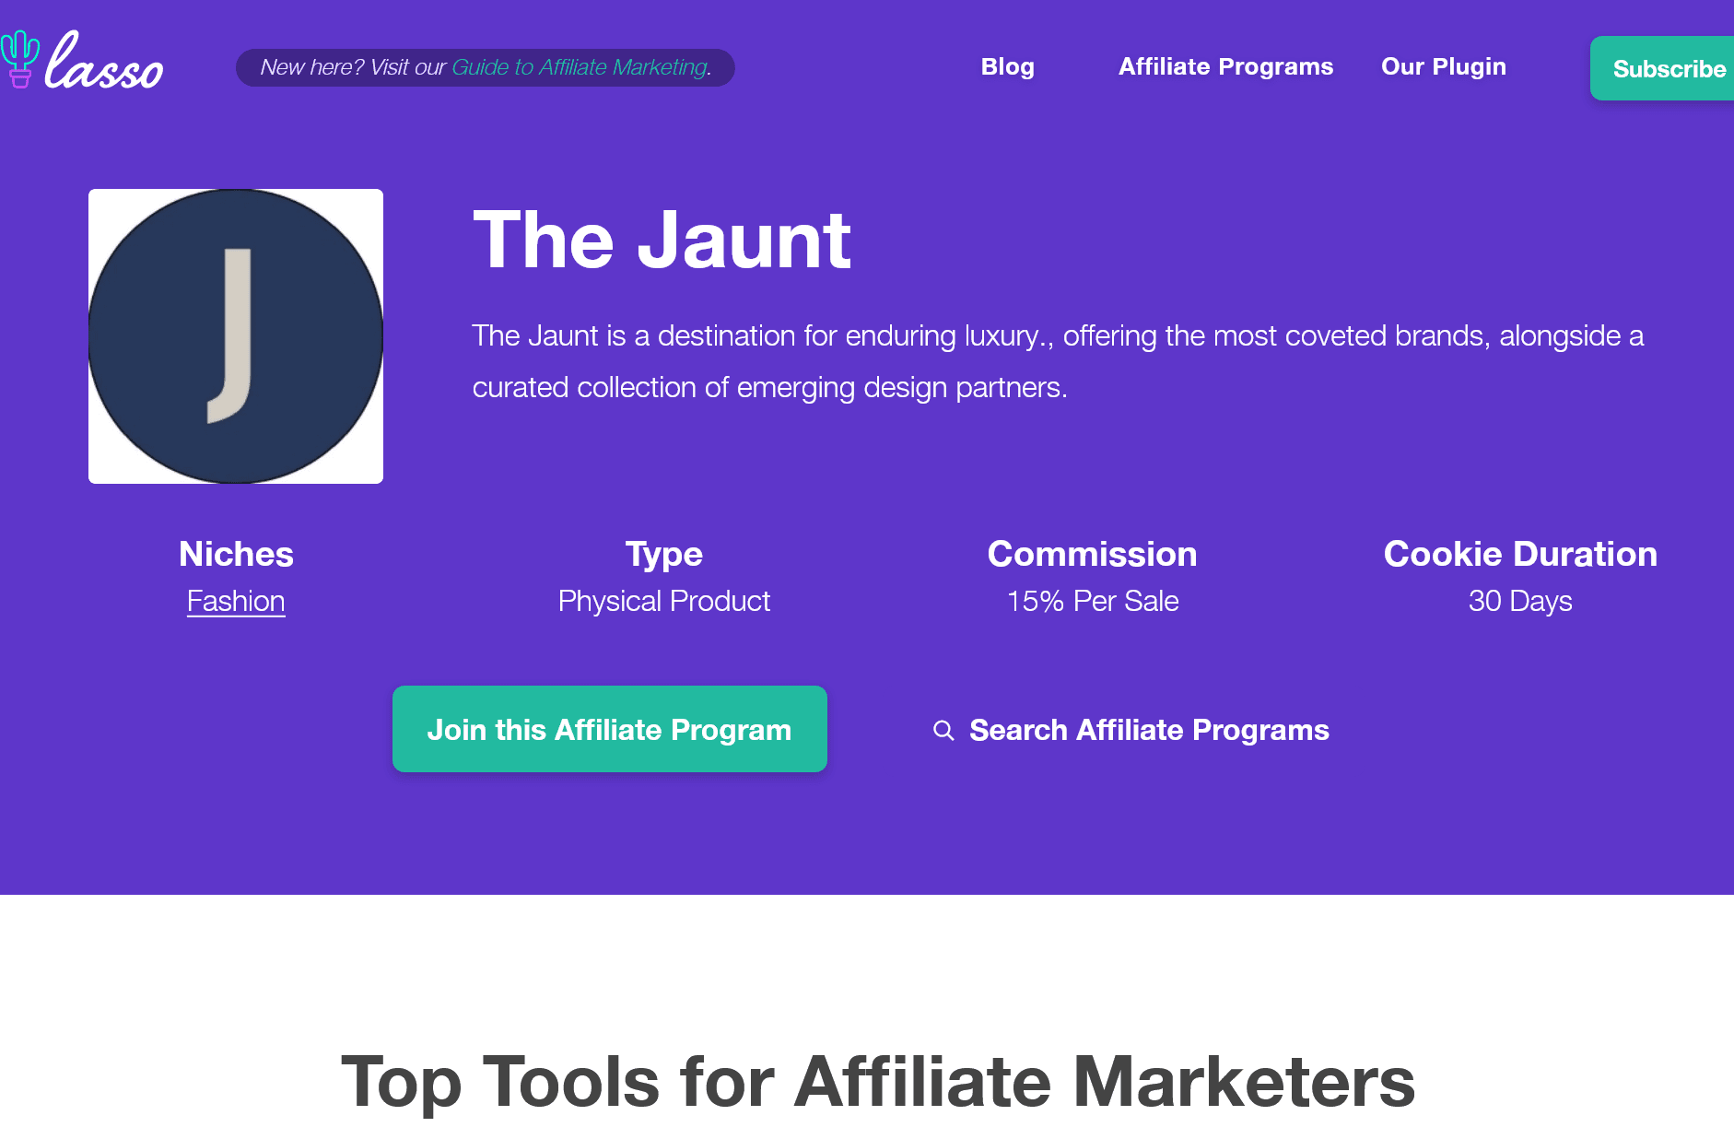Open the Blog menu item

point(1007,67)
